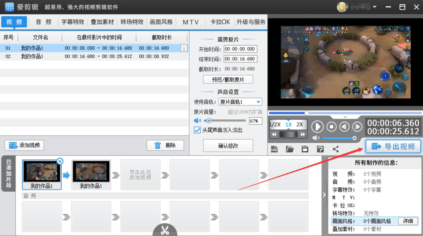Click the 删除 button
The image size is (423, 236).
click(165, 145)
